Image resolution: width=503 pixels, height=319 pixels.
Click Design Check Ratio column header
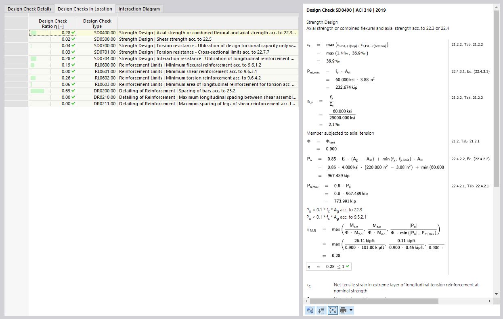pyautogui.click(x=53, y=23)
